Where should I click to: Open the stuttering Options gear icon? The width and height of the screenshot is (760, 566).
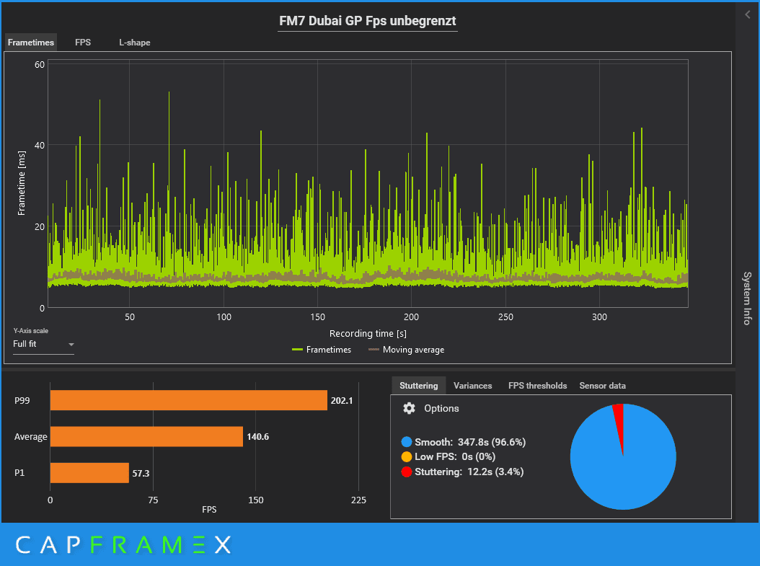tap(409, 409)
